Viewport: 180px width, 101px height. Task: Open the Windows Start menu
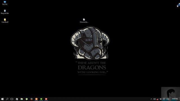(2, 99)
